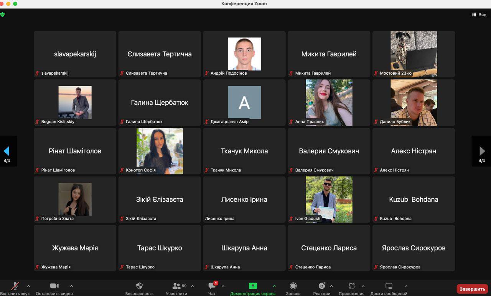
Task: Click the muted mic icon beside Анна Правник
Action: [x=292, y=122]
